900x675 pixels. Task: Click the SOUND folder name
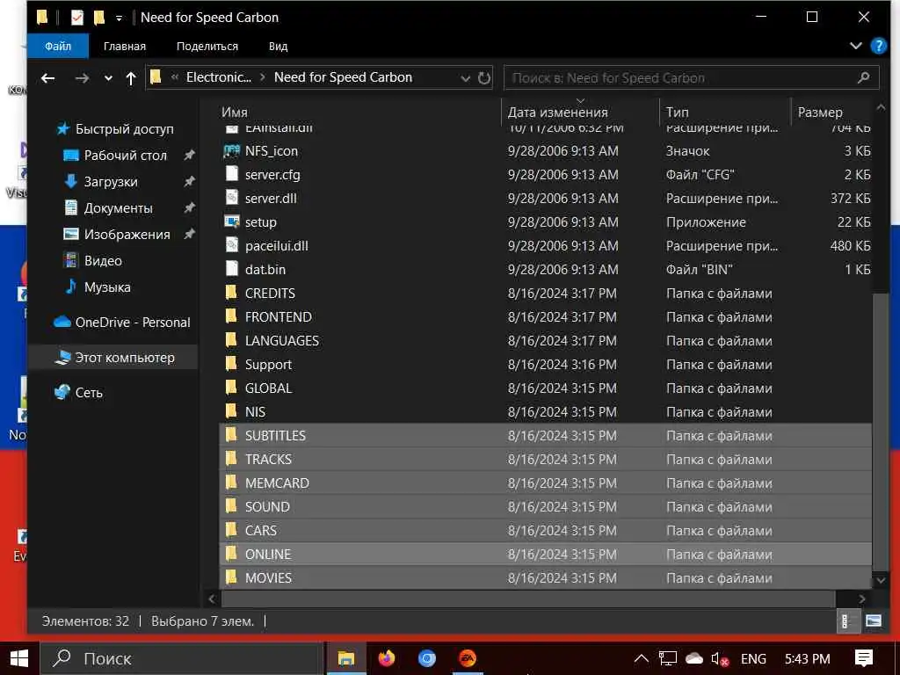tap(267, 507)
